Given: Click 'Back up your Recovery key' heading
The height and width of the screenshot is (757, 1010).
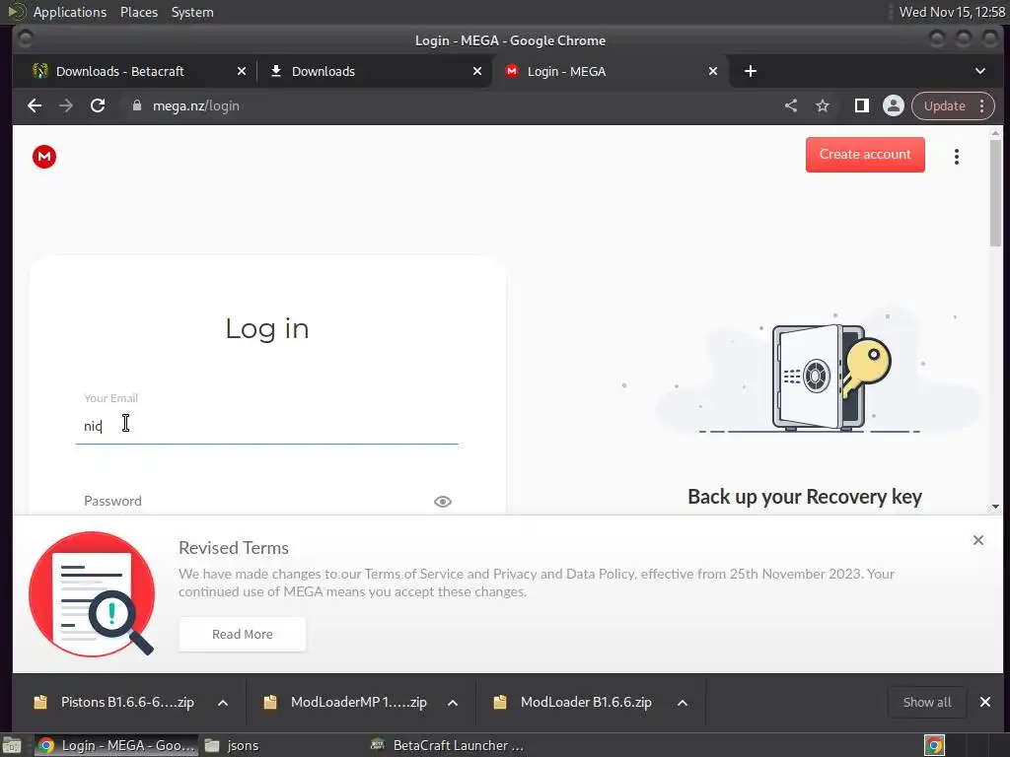Looking at the screenshot, I should click(x=805, y=497).
